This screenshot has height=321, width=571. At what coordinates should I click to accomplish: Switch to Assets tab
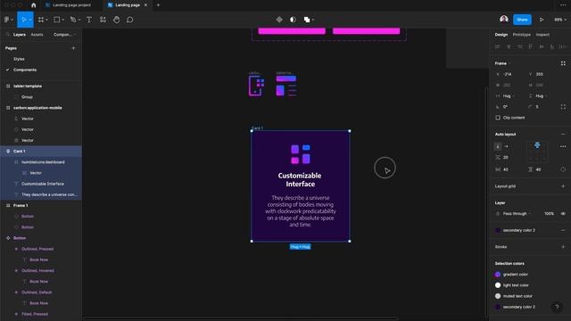[x=37, y=35]
